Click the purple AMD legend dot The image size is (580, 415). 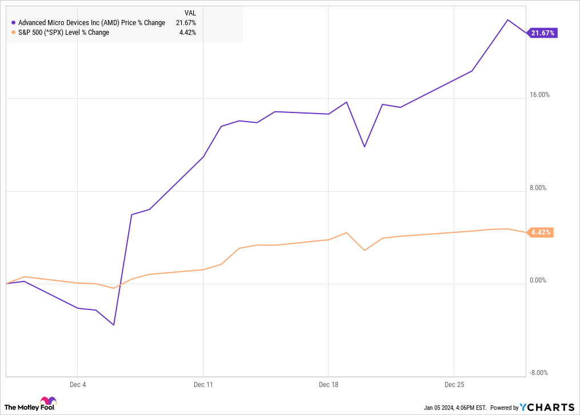[x=14, y=23]
